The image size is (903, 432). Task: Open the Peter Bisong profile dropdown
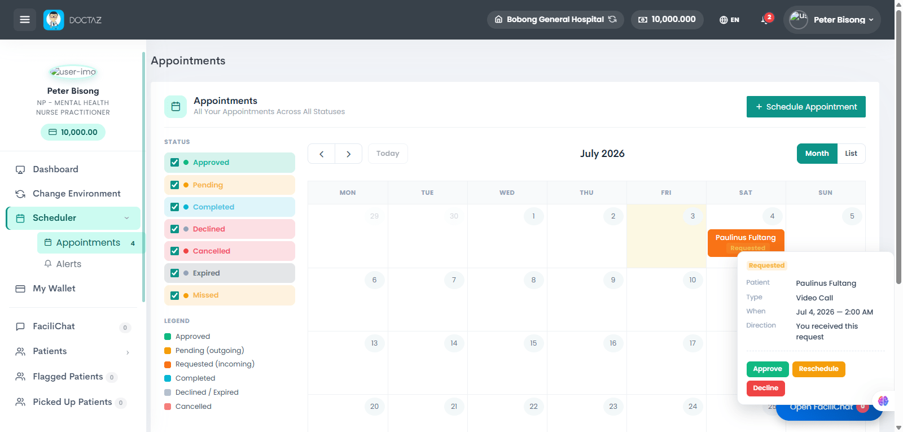(x=832, y=20)
